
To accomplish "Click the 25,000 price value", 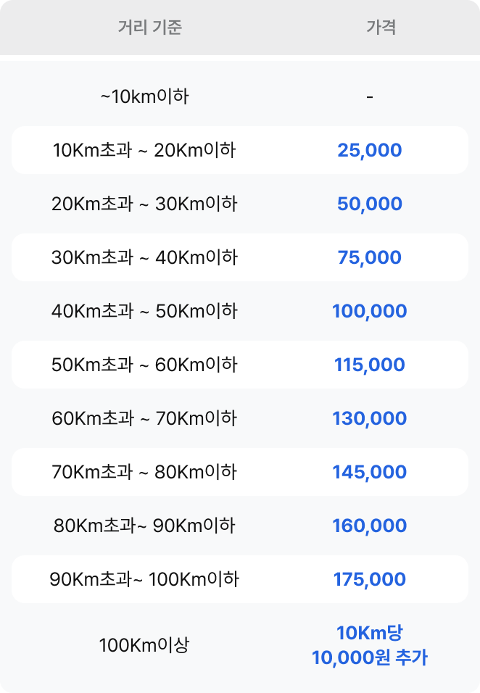I will pos(369,150).
